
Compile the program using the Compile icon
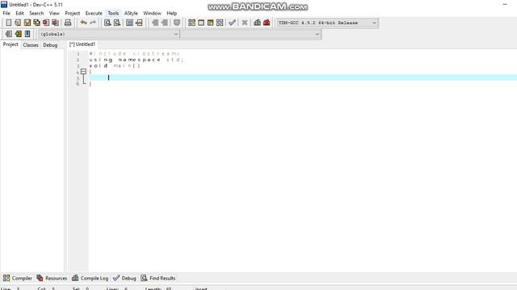pos(191,23)
